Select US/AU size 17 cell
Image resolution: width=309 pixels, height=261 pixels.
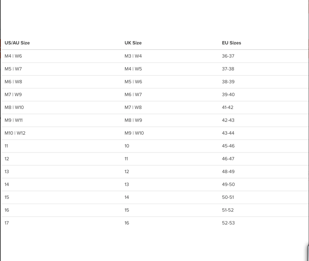(x=7, y=223)
